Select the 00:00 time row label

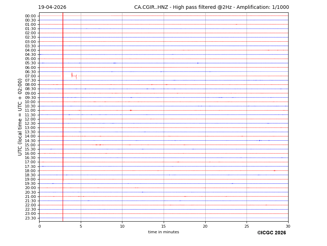pyautogui.click(x=30, y=16)
